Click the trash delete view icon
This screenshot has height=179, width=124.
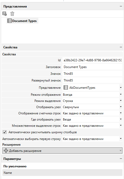coord(12,14)
